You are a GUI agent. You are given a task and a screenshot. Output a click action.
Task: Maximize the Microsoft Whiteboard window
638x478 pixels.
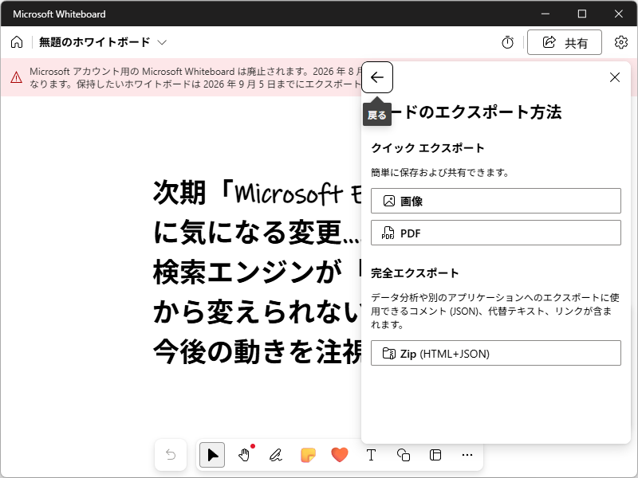point(582,14)
